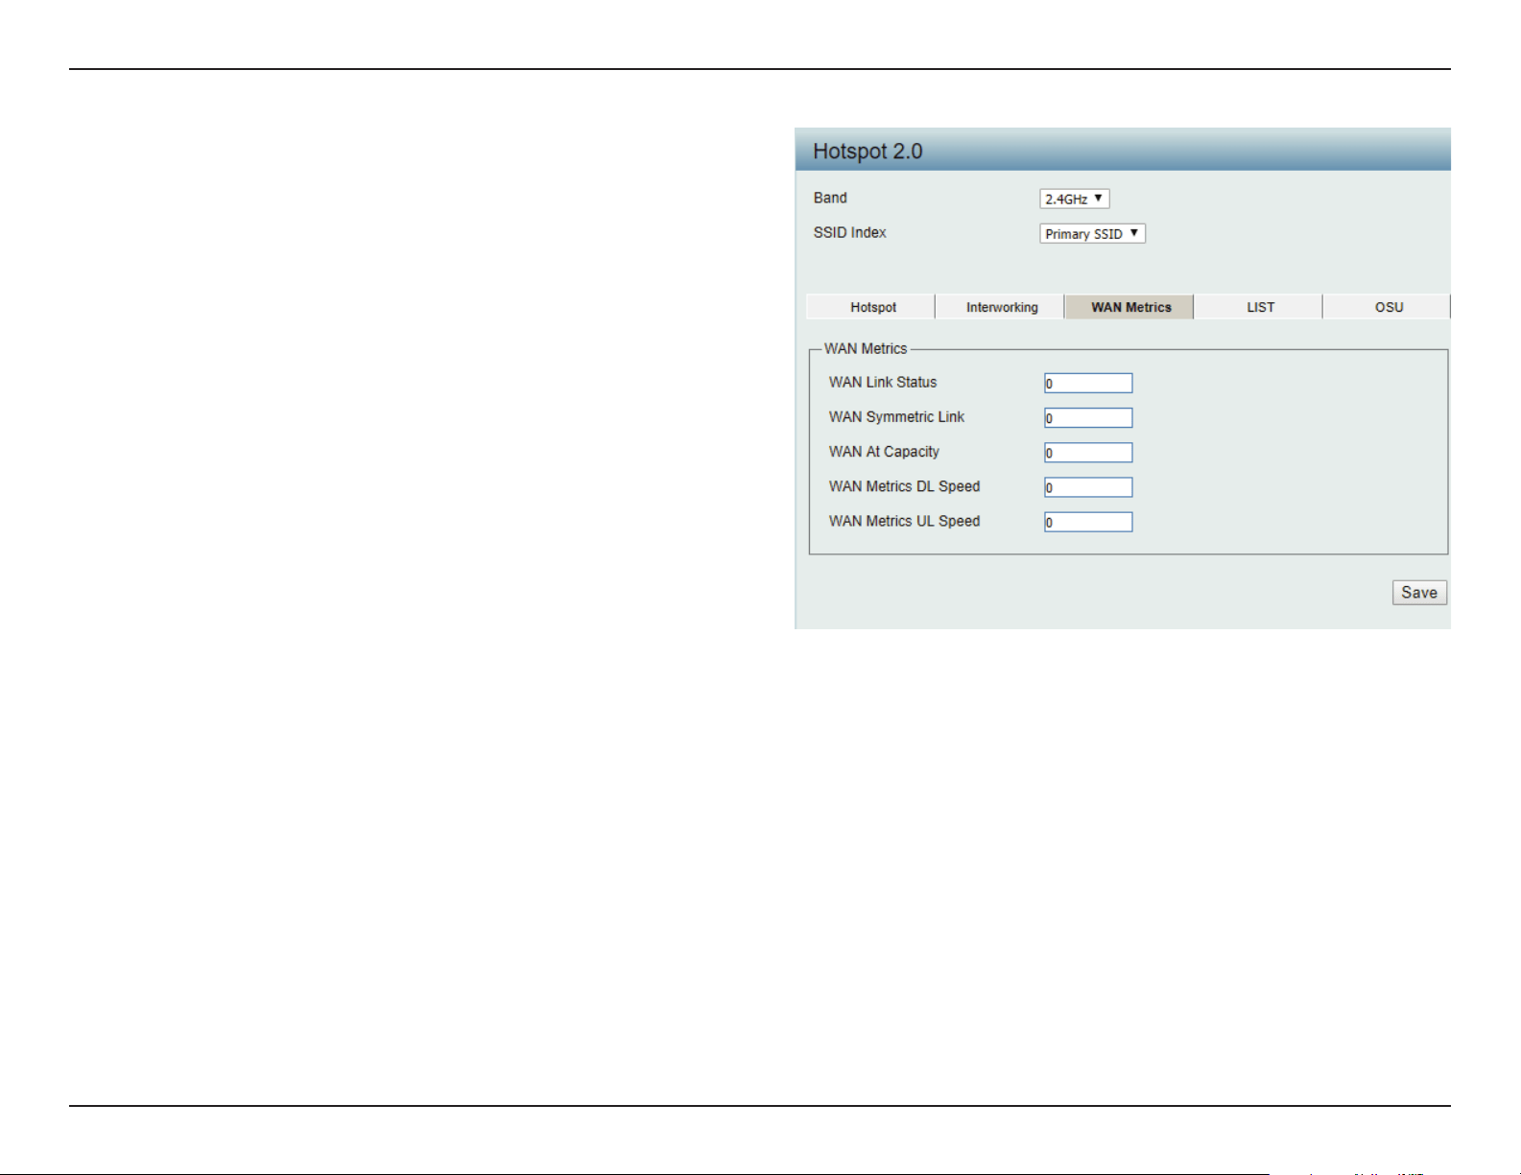1521x1175 pixels.
Task: Click the WAN Link Status input field
Action: click(x=1088, y=383)
